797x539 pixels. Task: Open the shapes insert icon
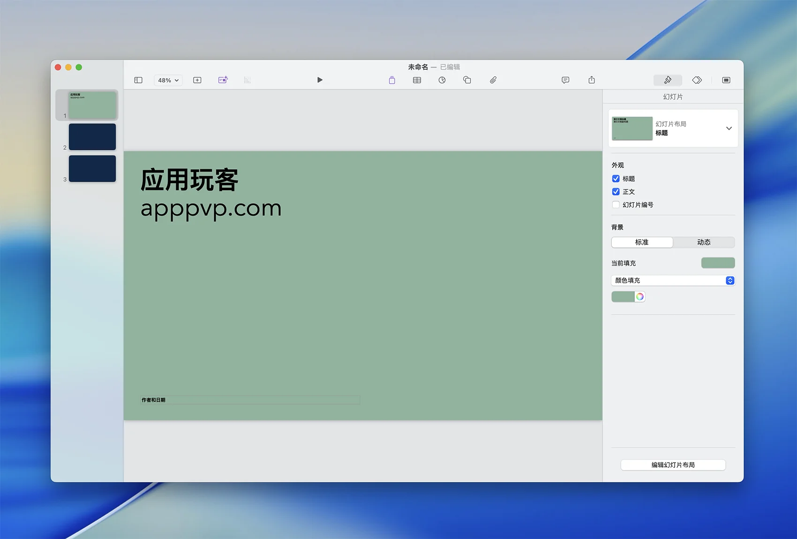[x=467, y=80]
